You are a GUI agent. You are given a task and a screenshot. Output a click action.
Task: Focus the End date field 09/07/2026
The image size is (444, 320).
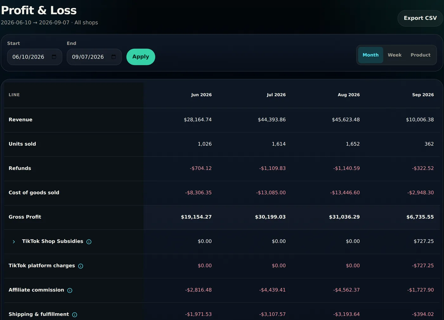coord(94,57)
